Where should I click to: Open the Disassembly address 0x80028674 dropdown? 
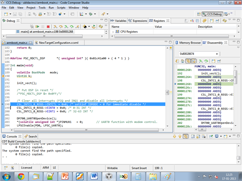pyautogui.click(x=217, y=54)
